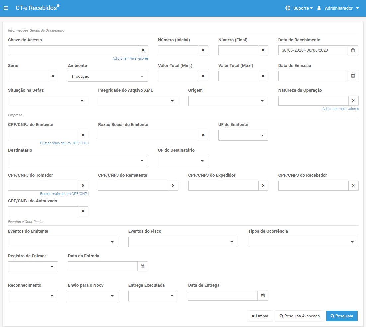The image size is (366, 329).
Task: Focus the Data de Entrega input
Action: (223, 296)
